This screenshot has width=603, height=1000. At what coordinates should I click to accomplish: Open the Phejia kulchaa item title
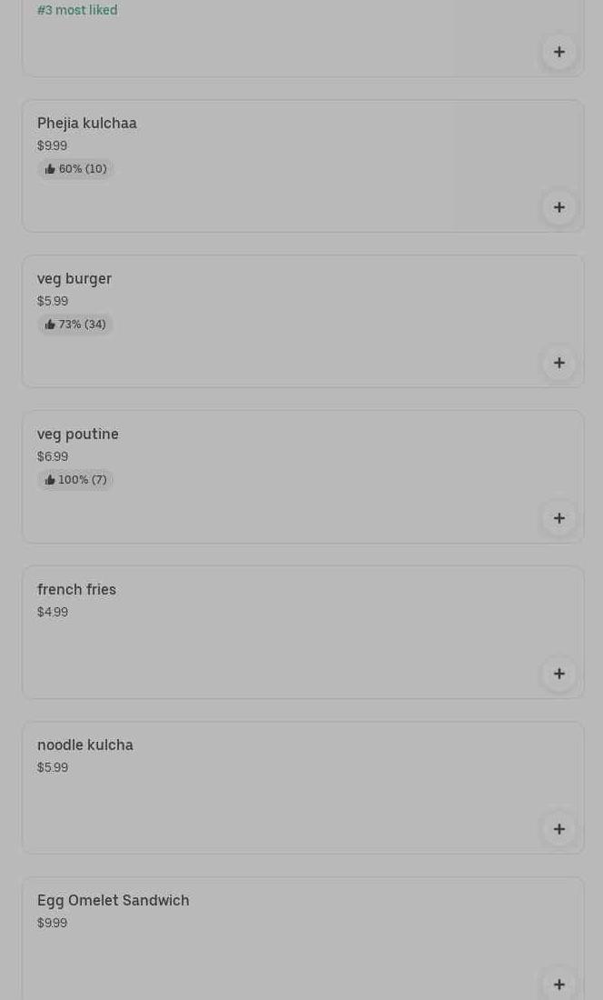87,124
